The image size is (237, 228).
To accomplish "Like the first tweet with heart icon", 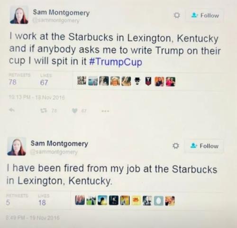I will pos(74,111).
